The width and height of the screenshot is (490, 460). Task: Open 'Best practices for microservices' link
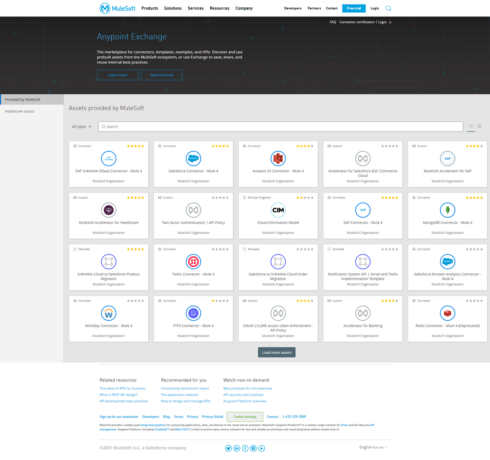click(248, 389)
